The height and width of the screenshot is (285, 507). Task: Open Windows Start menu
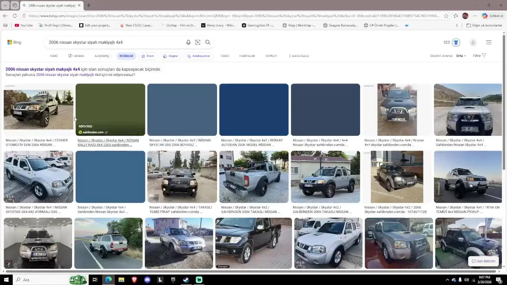click(x=6, y=280)
